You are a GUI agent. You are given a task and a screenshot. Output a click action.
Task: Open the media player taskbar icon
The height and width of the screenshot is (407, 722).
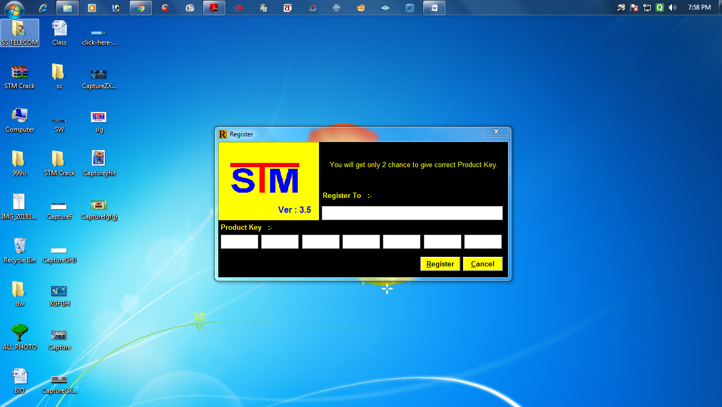(x=92, y=8)
